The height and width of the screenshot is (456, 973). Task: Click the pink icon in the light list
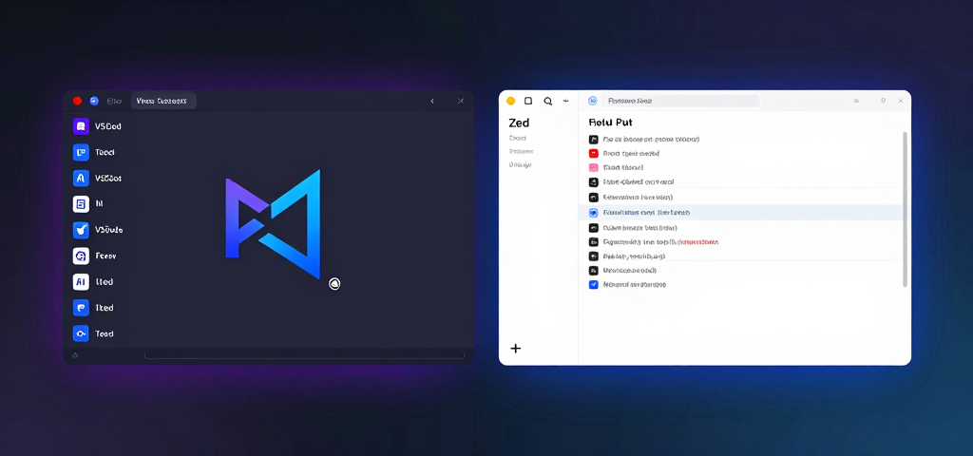(x=594, y=167)
